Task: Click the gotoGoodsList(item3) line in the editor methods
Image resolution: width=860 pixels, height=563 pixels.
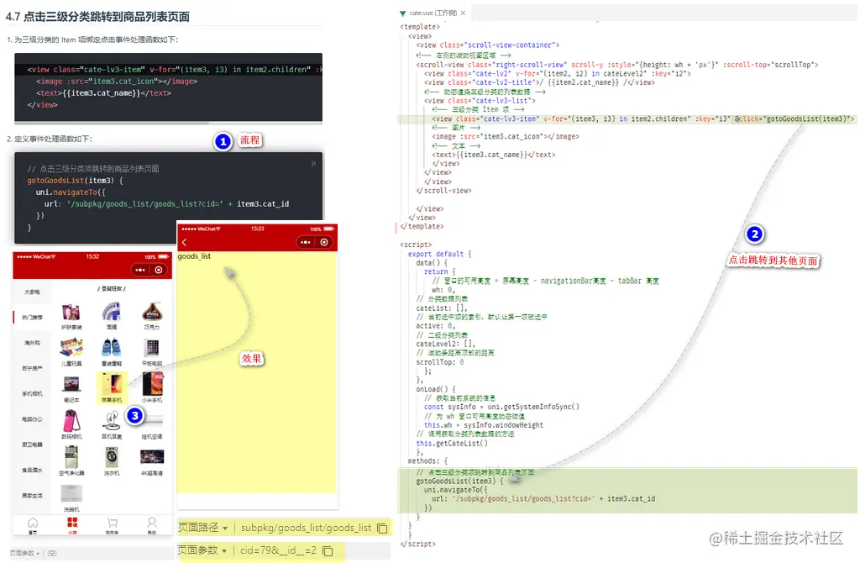Action: pos(459,481)
